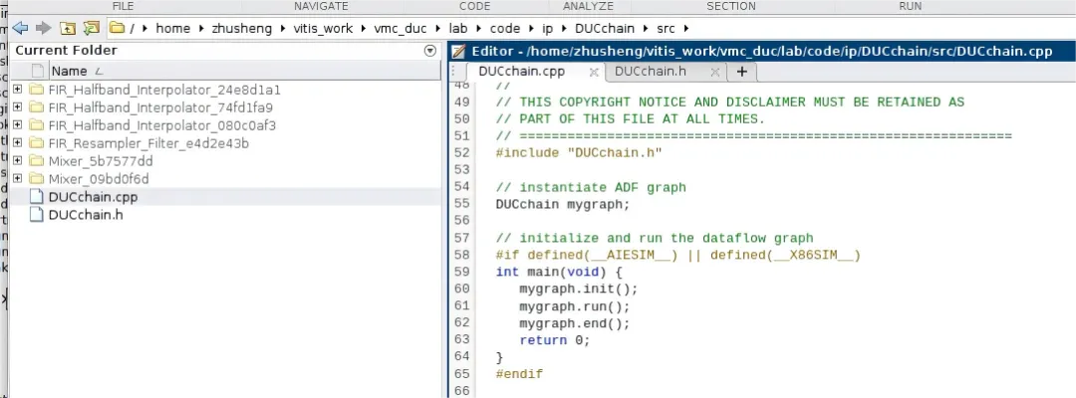The height and width of the screenshot is (398, 1076).
Task: Click the Browse for folder icon
Action: click(x=92, y=28)
